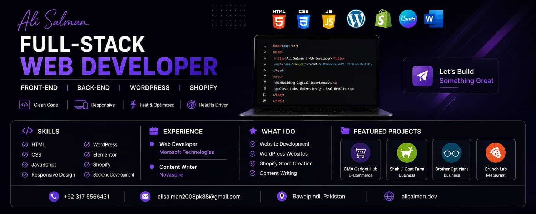The height and width of the screenshot is (214, 536).
Task: Click the Shah Ji Goat Farm icon
Action: pyautogui.click(x=407, y=153)
